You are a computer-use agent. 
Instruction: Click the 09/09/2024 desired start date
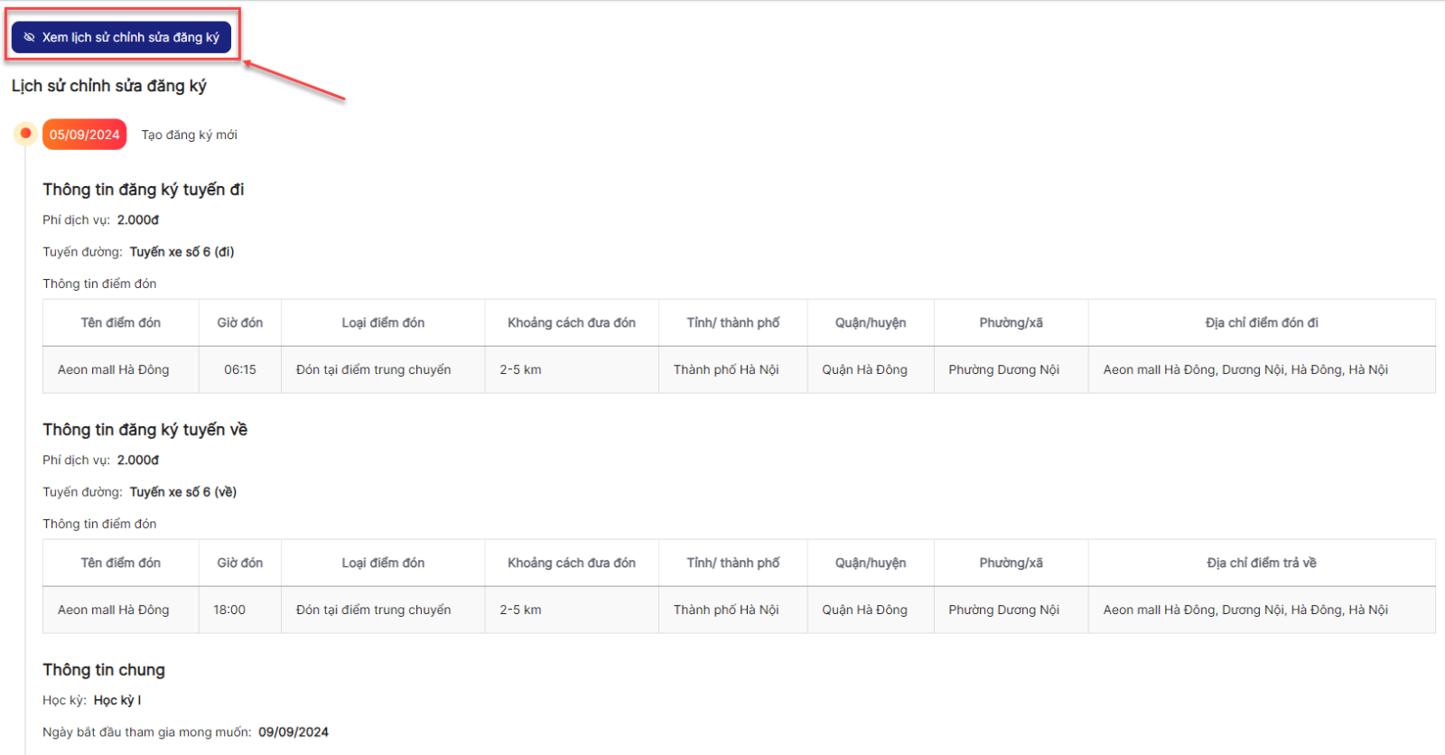[294, 732]
